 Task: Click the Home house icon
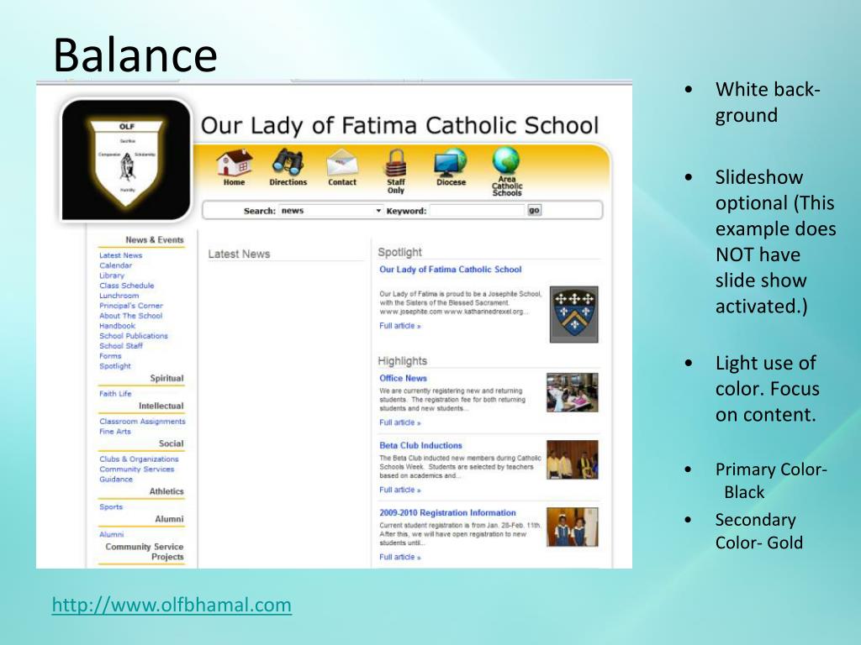coord(235,162)
